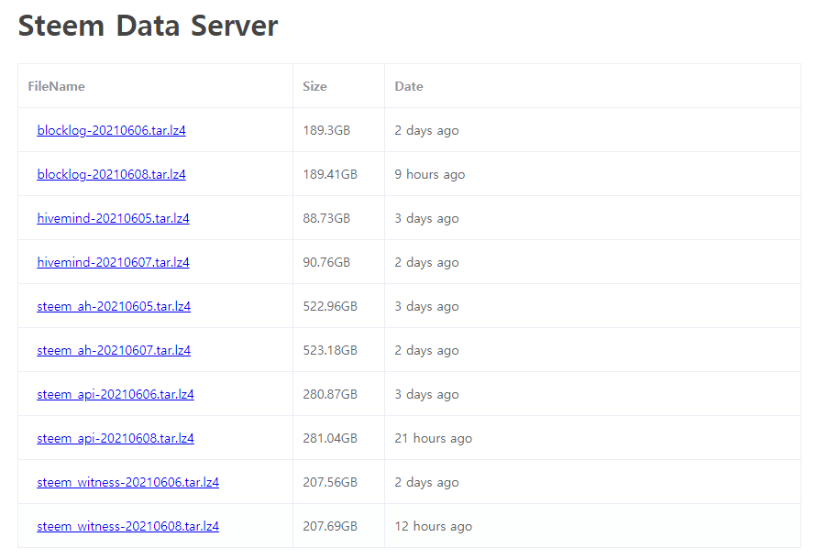816x559 pixels.
Task: Click the Steem Data Server heading
Action: pos(149,26)
